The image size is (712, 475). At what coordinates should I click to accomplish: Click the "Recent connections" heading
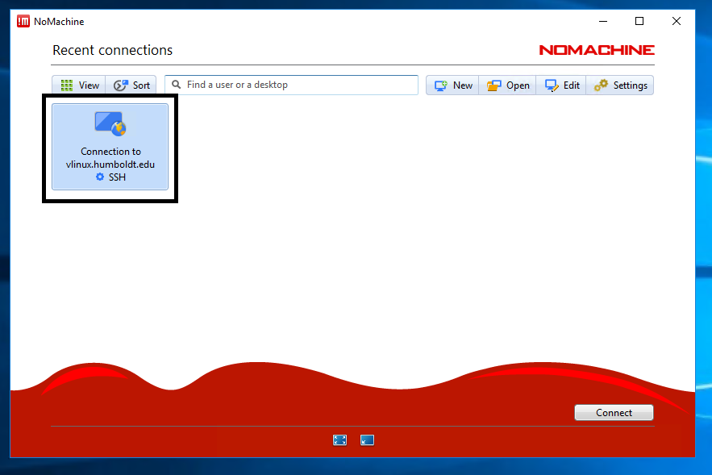pos(113,50)
